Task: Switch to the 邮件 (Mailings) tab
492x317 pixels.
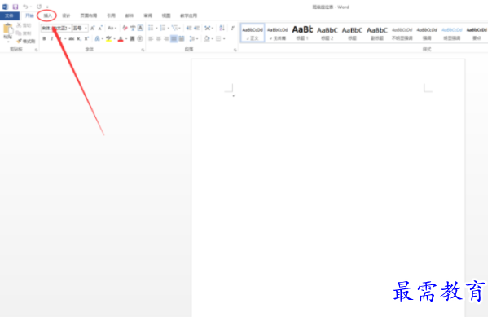Action: (x=130, y=15)
